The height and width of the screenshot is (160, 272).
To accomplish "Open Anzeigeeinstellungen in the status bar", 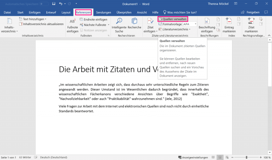I will coord(193,157).
